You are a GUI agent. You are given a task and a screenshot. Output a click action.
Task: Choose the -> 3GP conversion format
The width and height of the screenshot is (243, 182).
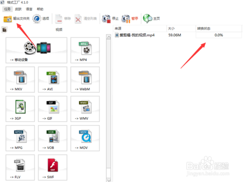[20, 109]
